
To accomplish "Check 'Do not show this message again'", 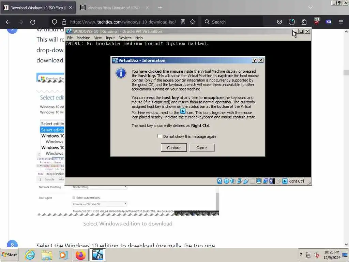I will [x=160, y=136].
